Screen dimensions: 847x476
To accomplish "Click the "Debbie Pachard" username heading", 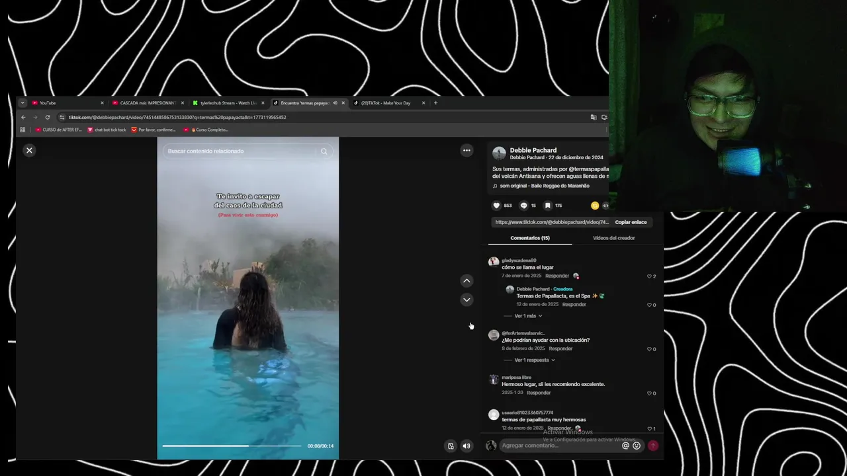I will 533,150.
